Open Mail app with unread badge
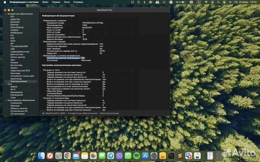The height and width of the screenshot is (162, 260). (76, 156)
